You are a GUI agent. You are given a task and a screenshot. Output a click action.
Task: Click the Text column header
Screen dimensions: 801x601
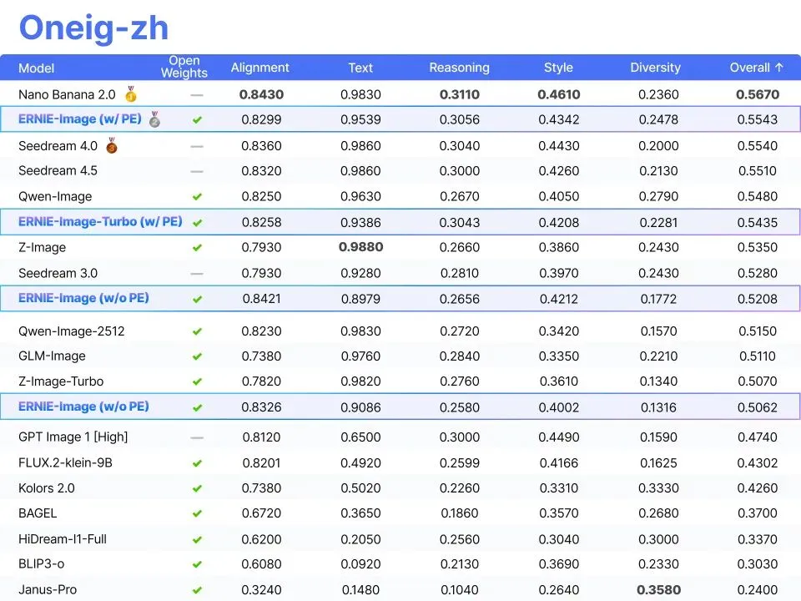(360, 68)
